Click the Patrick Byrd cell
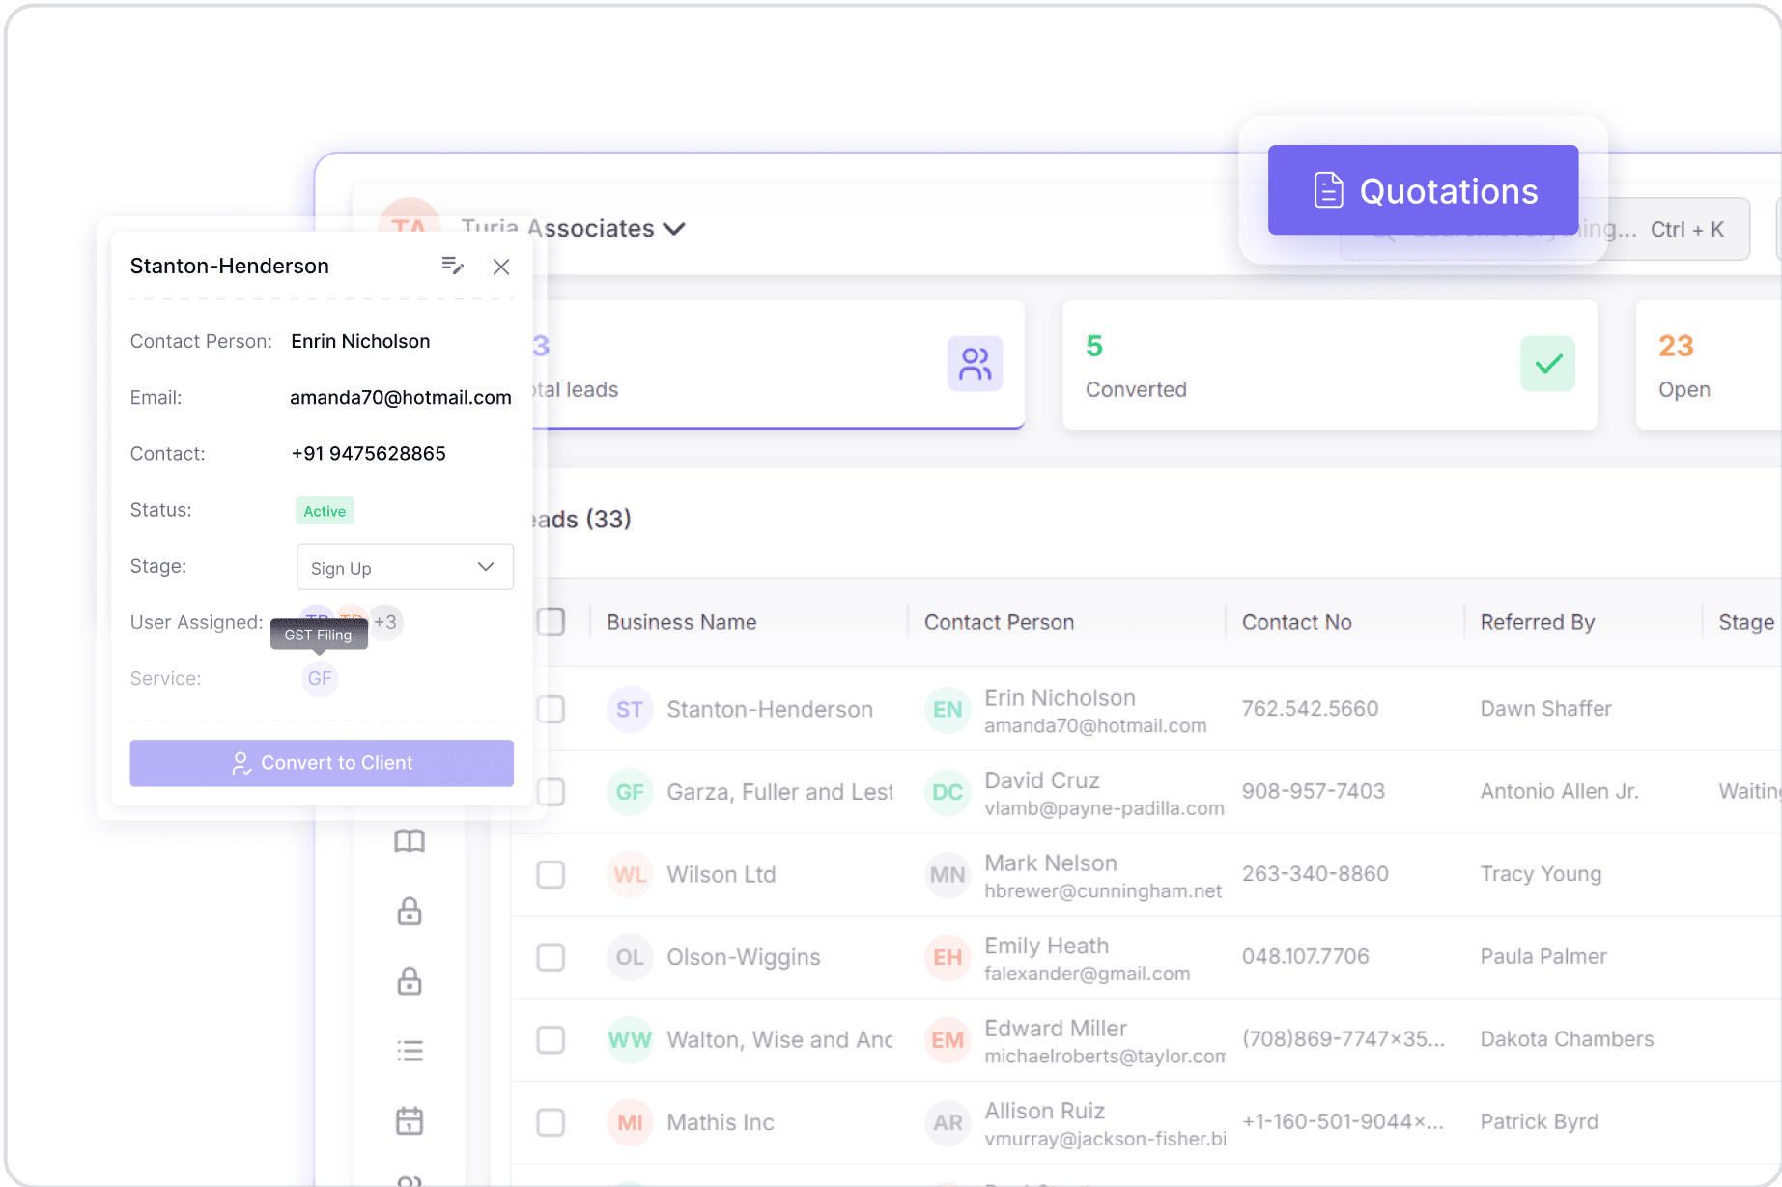 coord(1540,1122)
